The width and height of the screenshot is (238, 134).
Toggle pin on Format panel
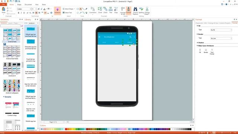(x=234, y=19)
